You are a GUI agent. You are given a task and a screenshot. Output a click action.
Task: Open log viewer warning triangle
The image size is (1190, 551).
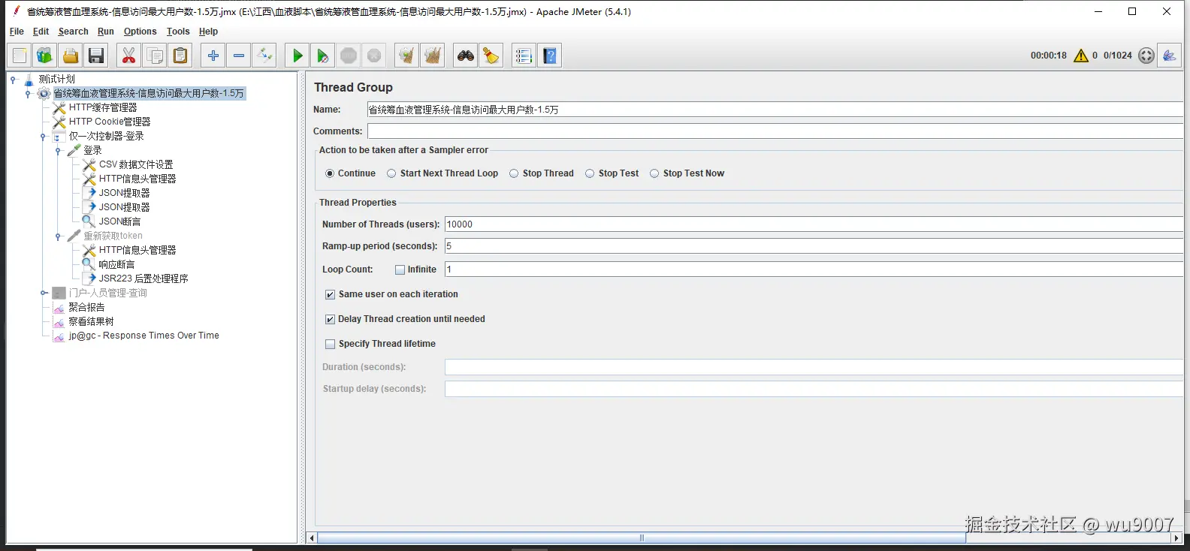[1081, 56]
